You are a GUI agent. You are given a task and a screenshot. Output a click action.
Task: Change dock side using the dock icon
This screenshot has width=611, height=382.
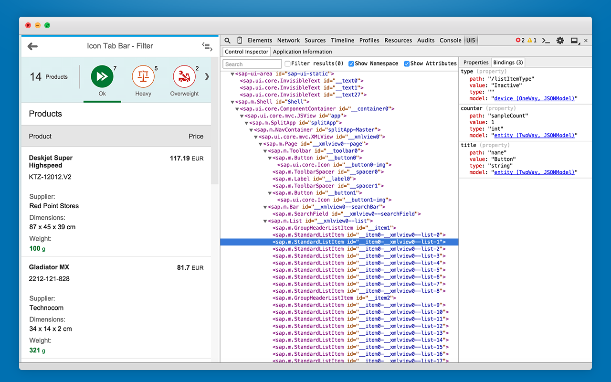click(574, 40)
